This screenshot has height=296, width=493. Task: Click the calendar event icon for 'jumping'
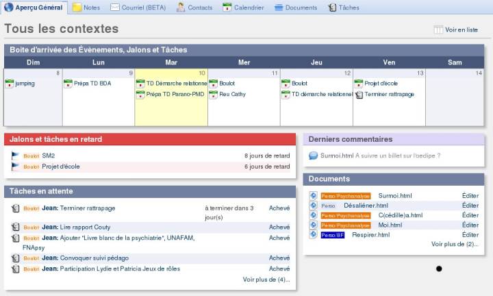click(10, 84)
